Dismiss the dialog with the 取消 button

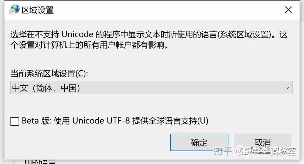coord(263,142)
